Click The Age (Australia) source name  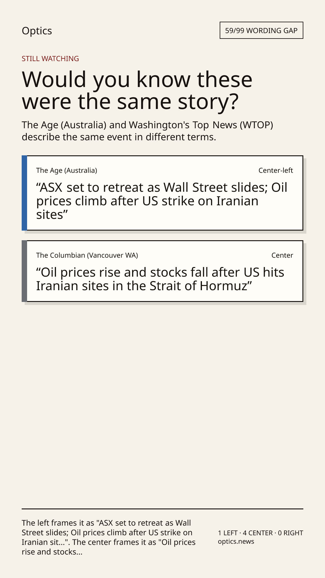tap(67, 170)
